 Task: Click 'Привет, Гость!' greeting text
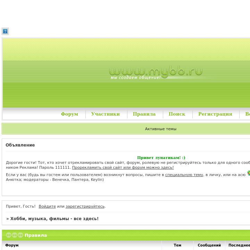pyautogui.click(x=20, y=206)
